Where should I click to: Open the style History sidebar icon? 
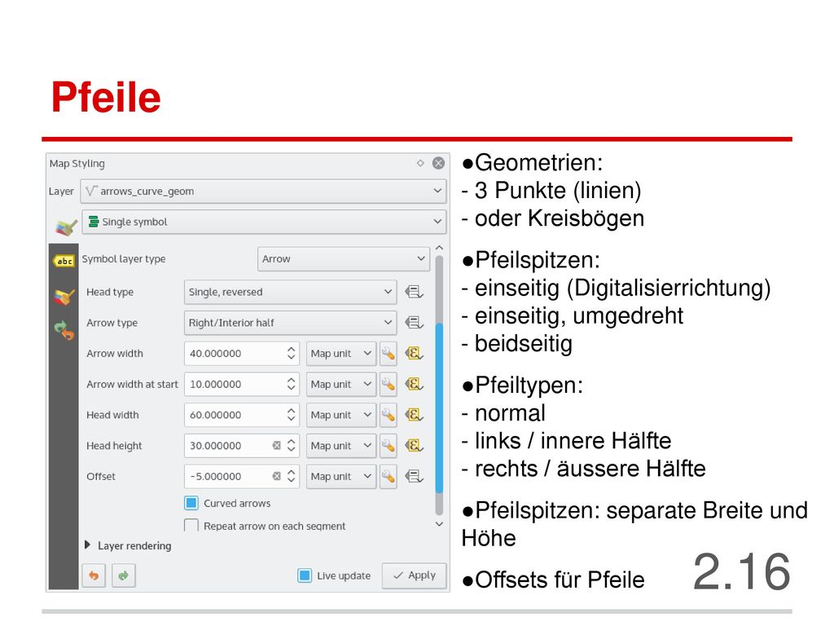tap(64, 330)
